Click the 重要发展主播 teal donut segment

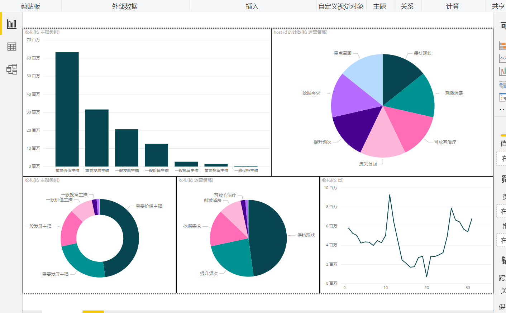point(82,262)
